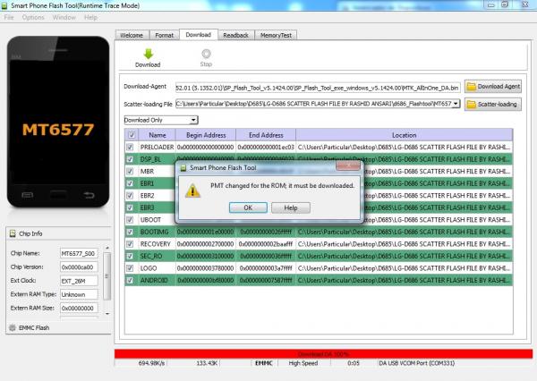The height and width of the screenshot is (381, 537).
Task: Click the EMMC Flash gear icon
Action: pyautogui.click(x=13, y=327)
